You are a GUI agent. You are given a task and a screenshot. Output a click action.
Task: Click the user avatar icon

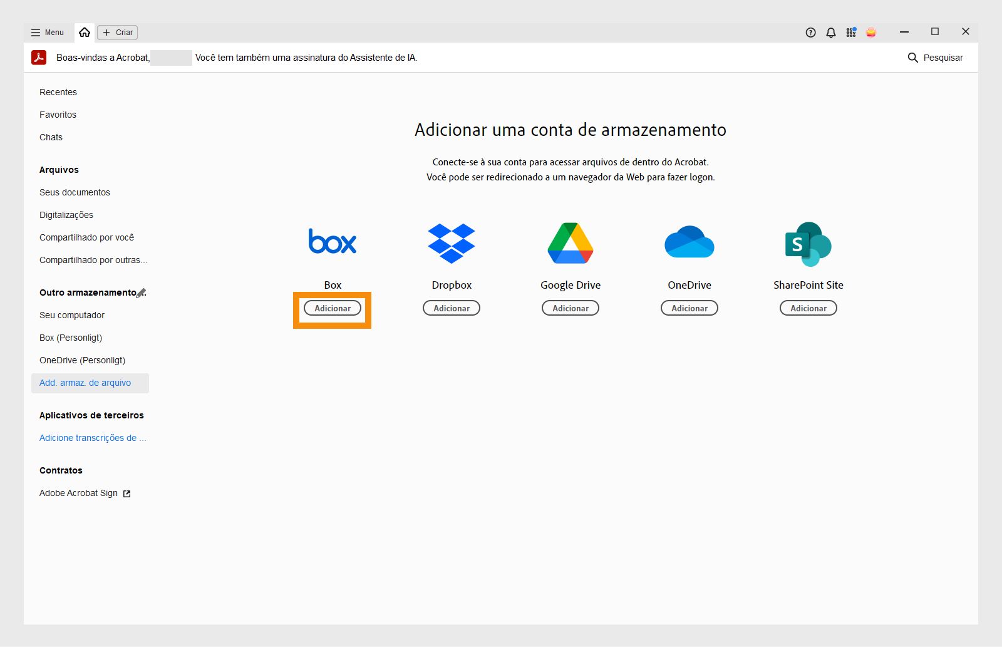(x=872, y=32)
